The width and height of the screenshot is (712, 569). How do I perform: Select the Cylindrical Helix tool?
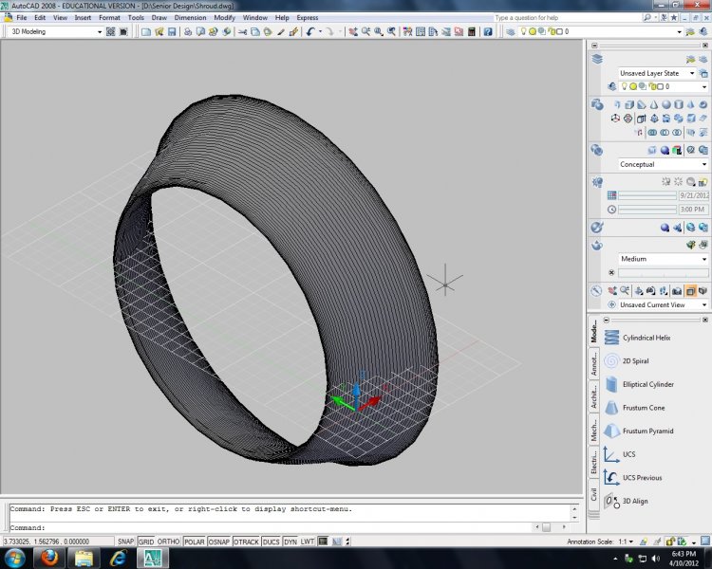pyautogui.click(x=646, y=338)
